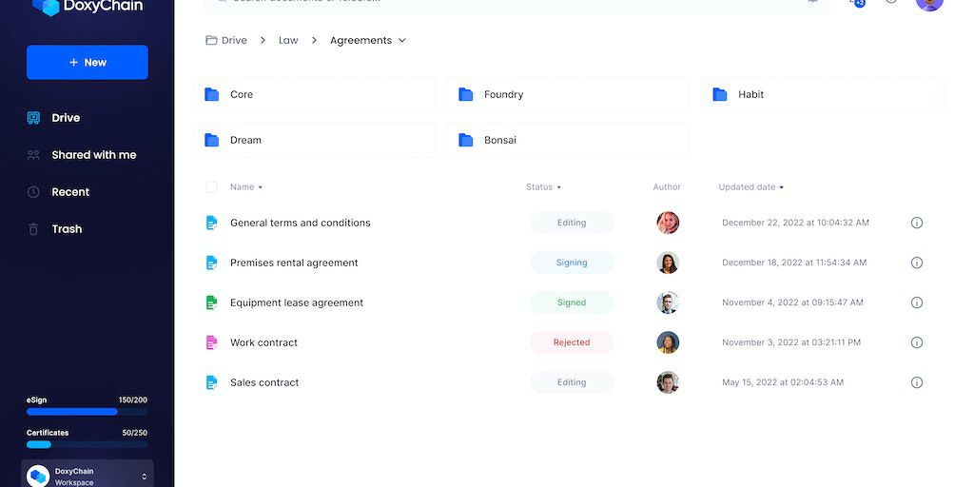Click the Bonsai folder icon
Viewport: 974px width, 487px height.
(466, 140)
